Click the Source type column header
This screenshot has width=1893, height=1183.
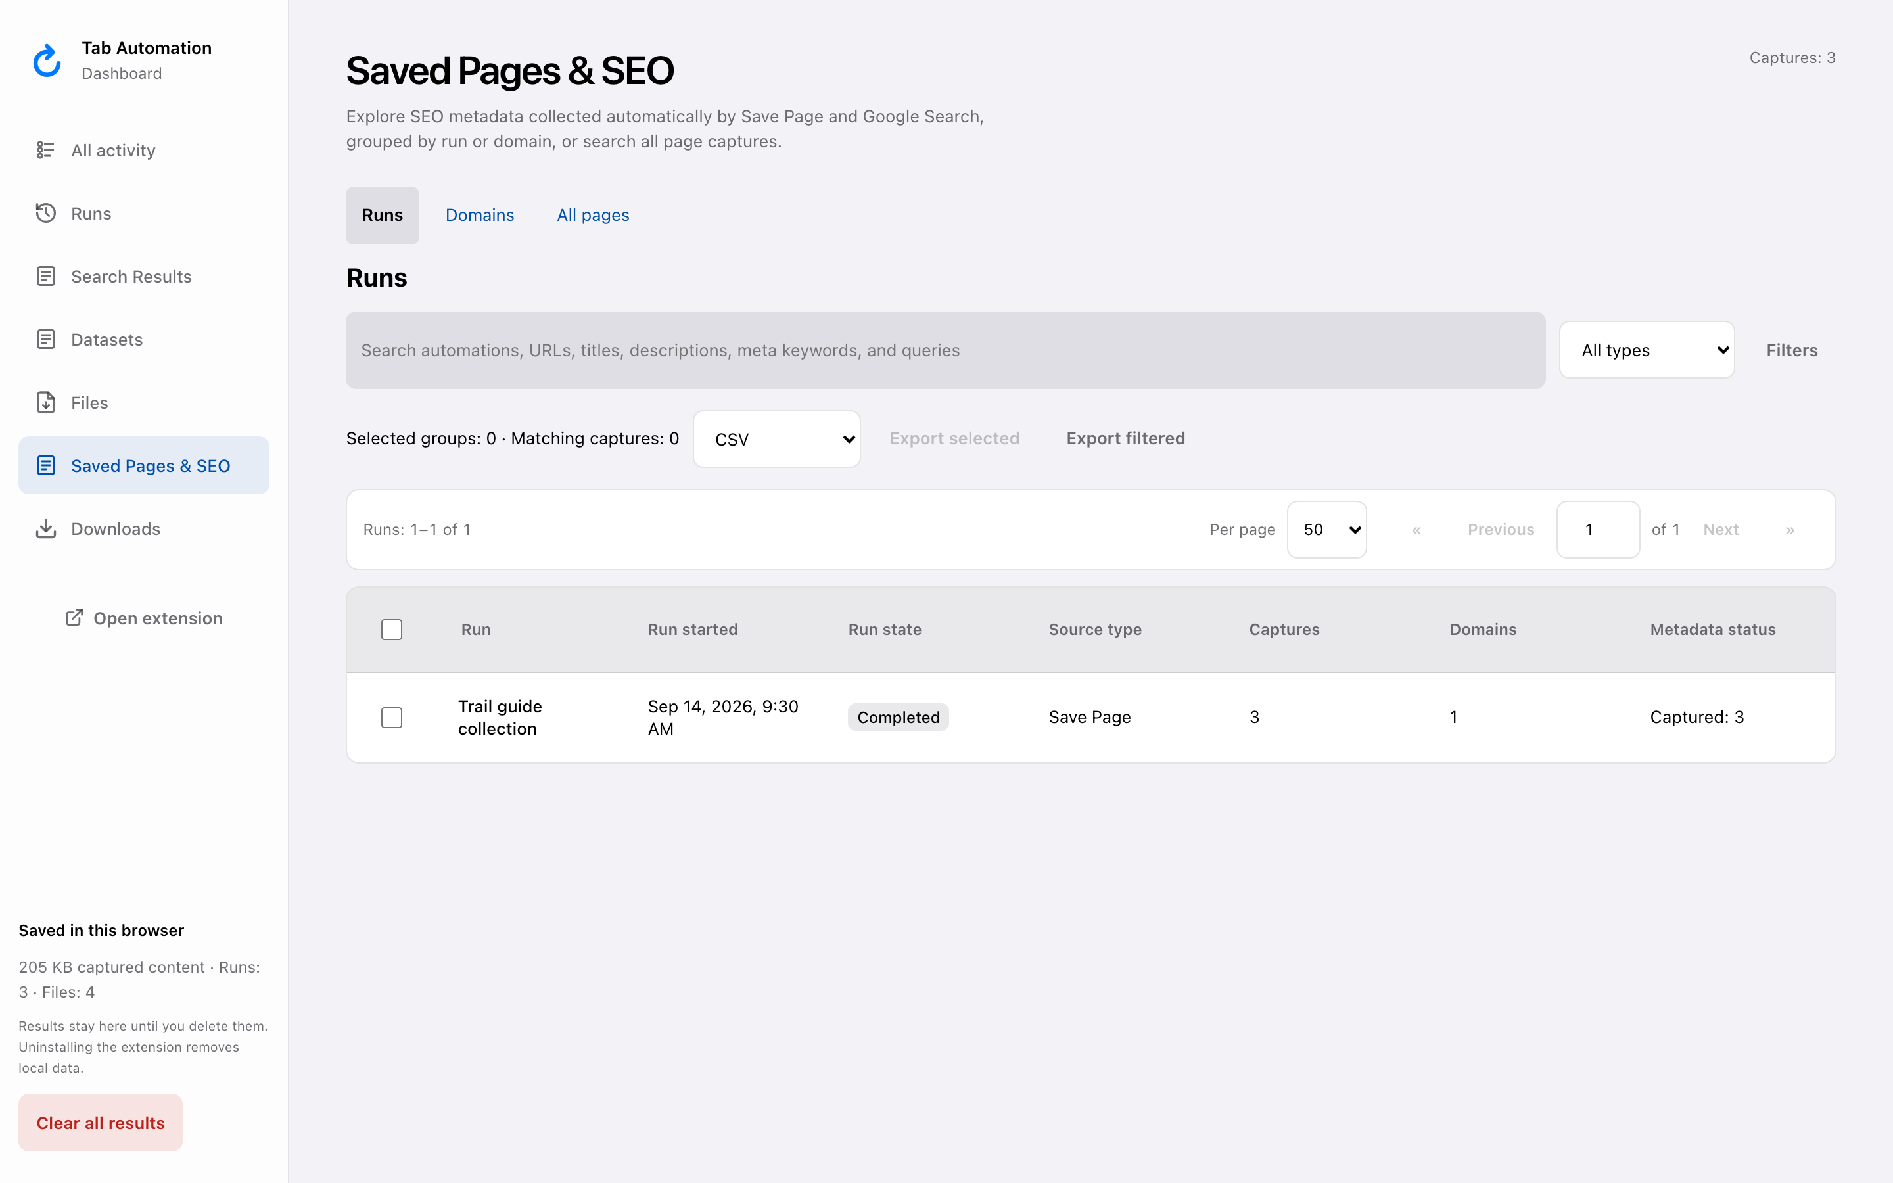tap(1095, 629)
